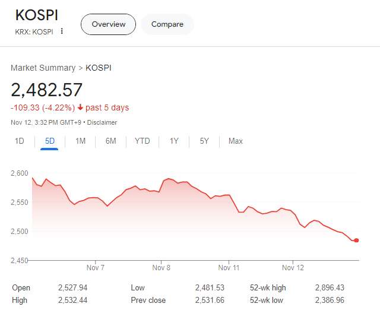View the 5Y chart range
Screen dimensions: 380x310
point(204,141)
